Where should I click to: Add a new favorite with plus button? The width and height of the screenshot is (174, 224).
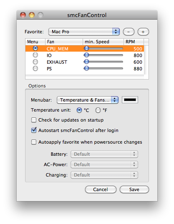pyautogui.click(x=143, y=32)
